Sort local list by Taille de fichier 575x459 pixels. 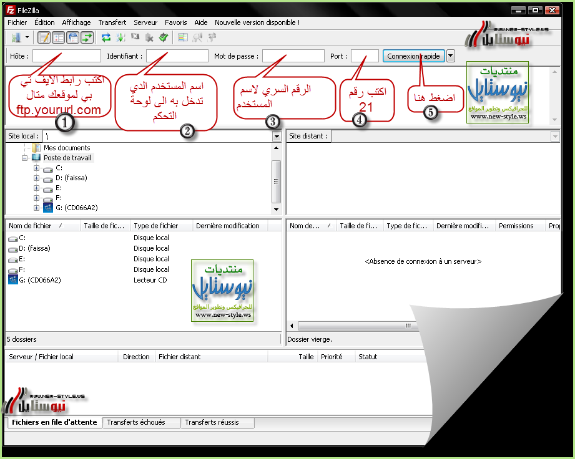106,226
